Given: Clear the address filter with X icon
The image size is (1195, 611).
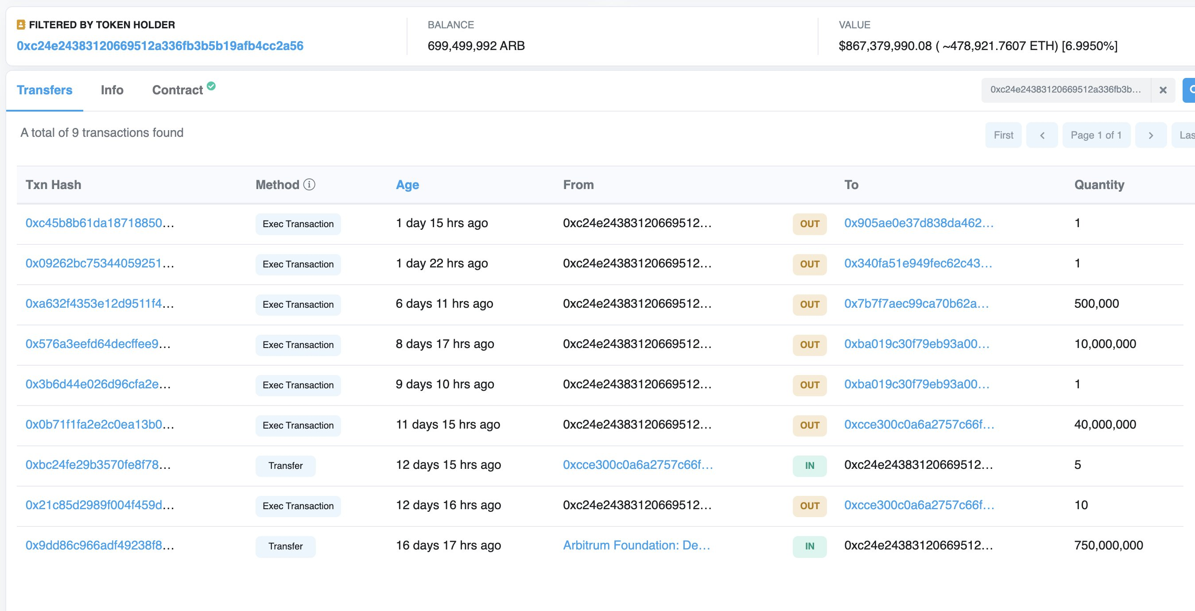Looking at the screenshot, I should pyautogui.click(x=1163, y=90).
